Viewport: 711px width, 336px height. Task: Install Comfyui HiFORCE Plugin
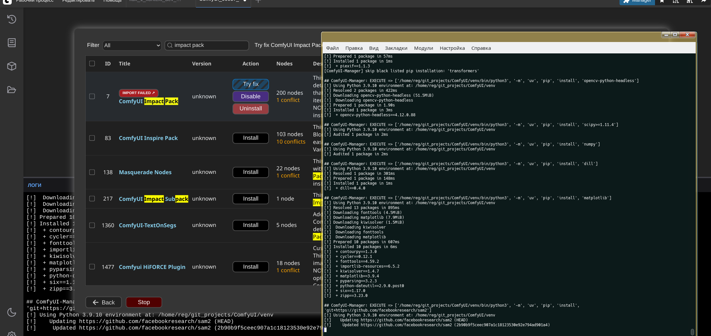251,267
